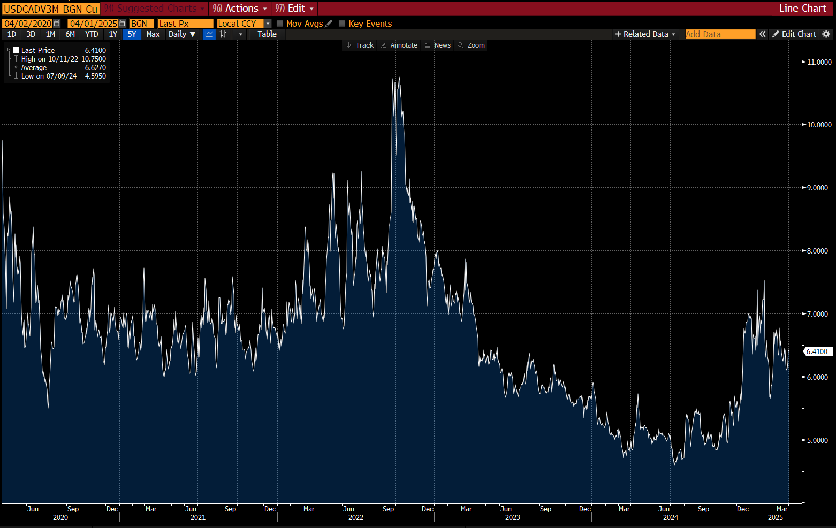The height and width of the screenshot is (528, 836).
Task: Open the News overlay tool
Action: [438, 45]
